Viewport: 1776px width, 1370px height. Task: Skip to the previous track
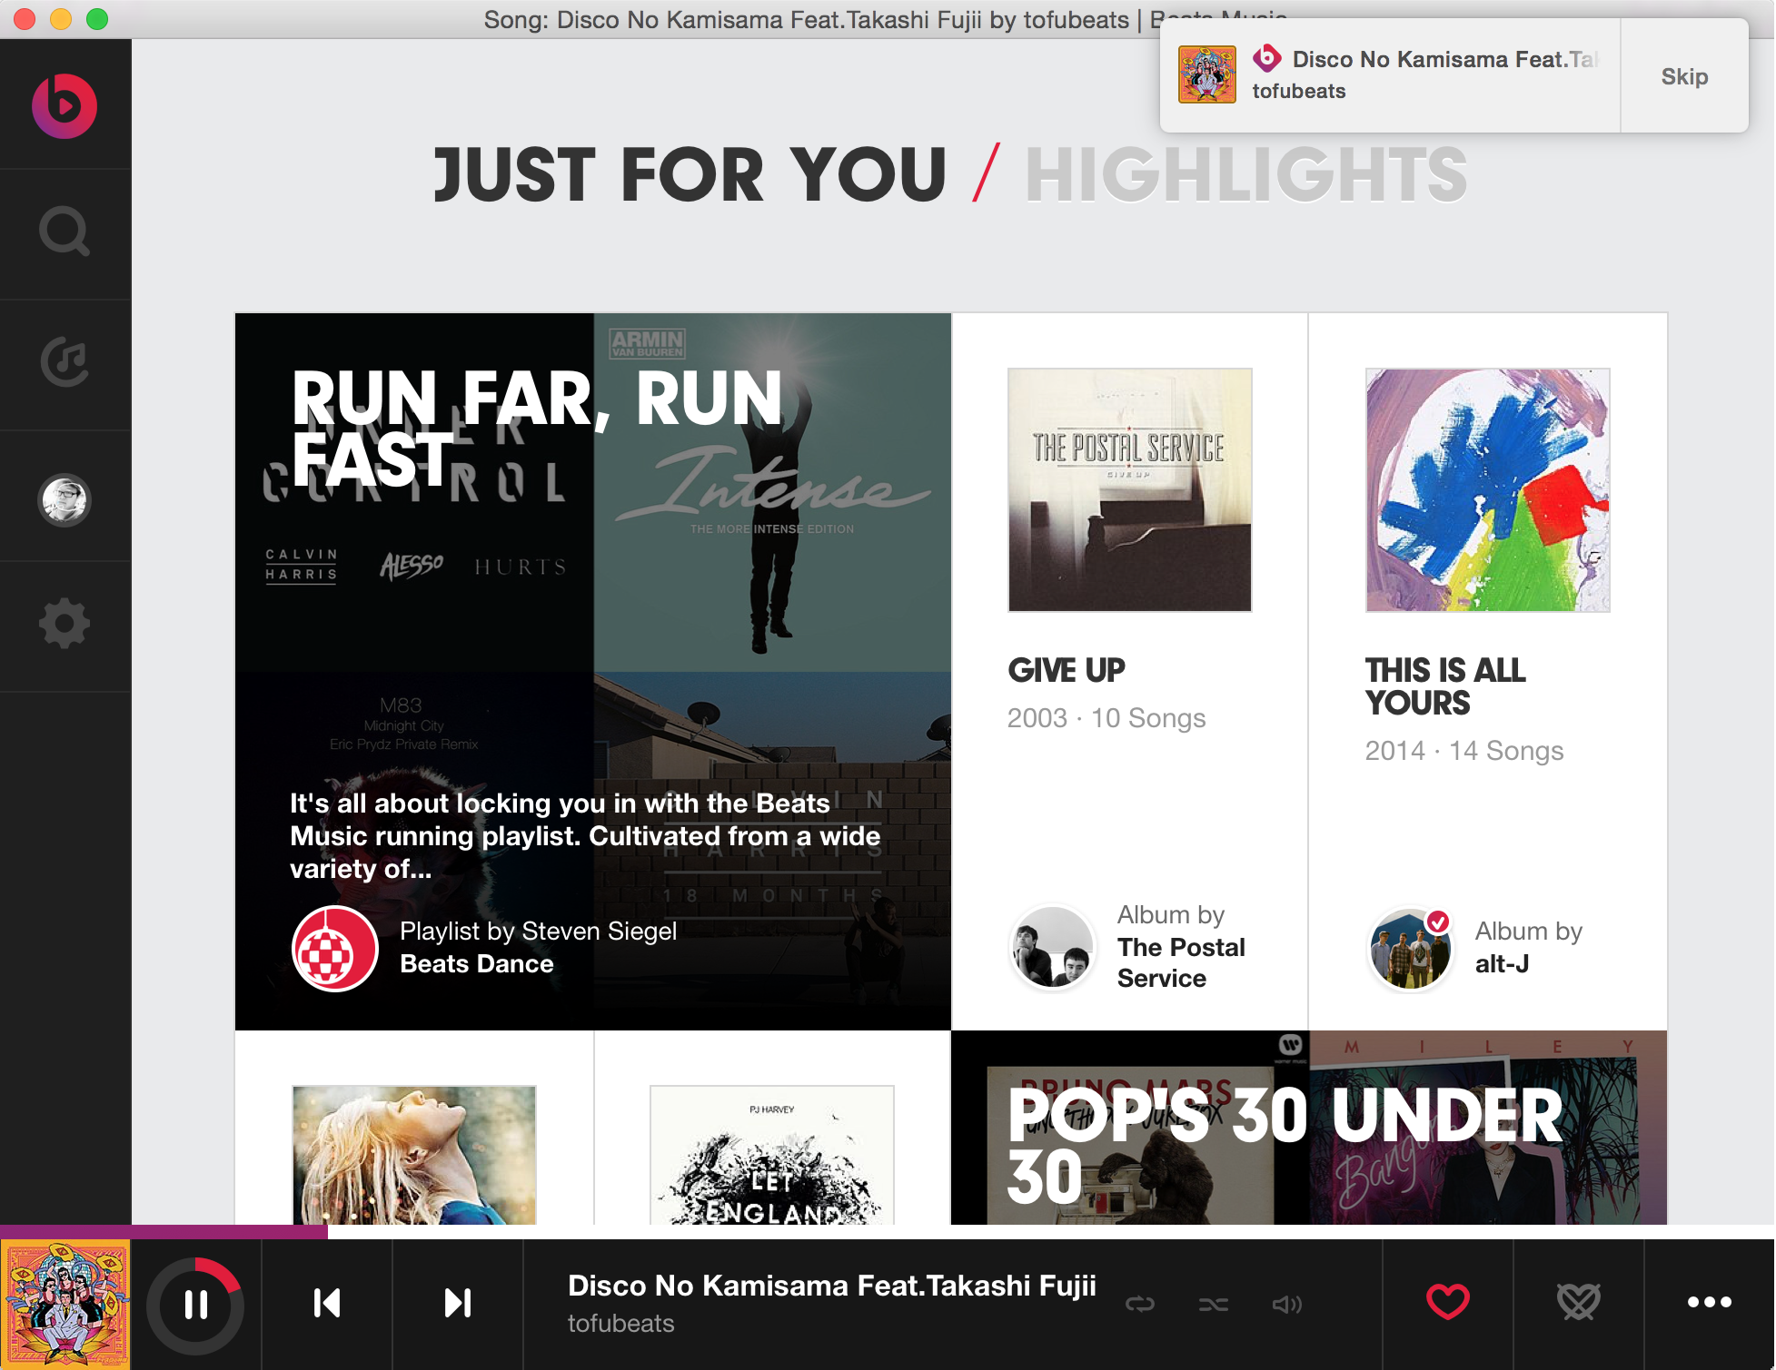pos(327,1304)
